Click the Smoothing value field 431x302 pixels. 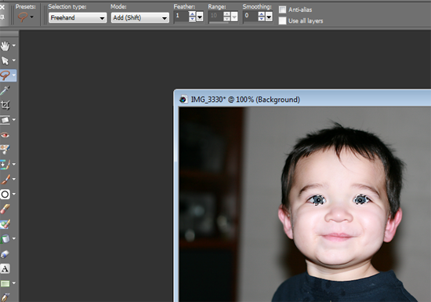tap(251, 16)
